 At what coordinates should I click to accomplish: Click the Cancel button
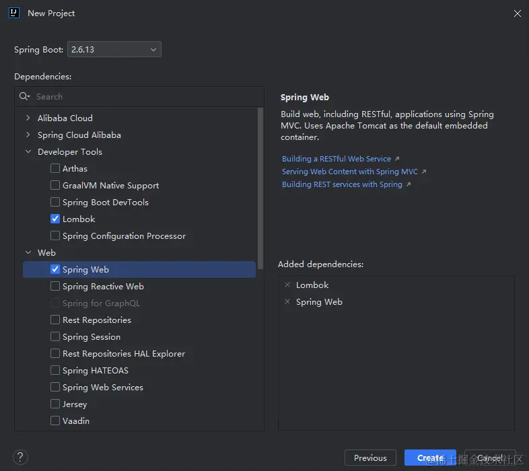pos(490,458)
